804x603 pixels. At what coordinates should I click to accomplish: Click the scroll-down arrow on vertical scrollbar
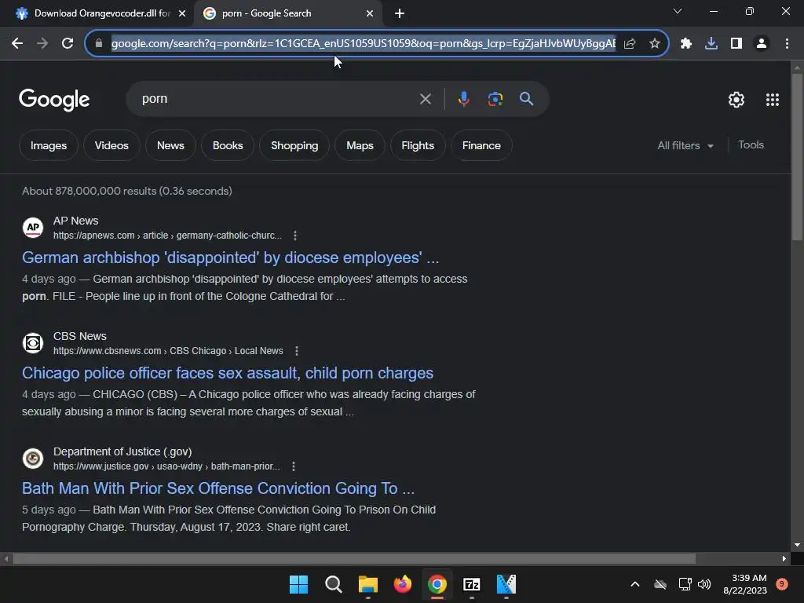(x=797, y=545)
